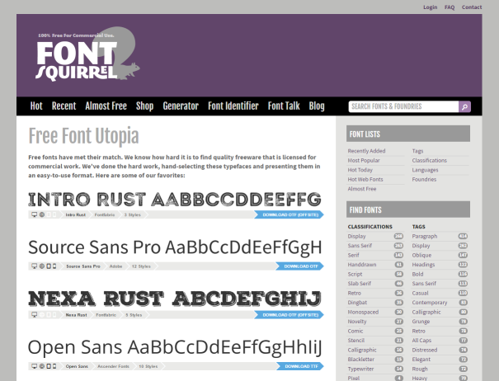Click the Source Sans Pro font sample
The image size is (499, 381).
175,247
